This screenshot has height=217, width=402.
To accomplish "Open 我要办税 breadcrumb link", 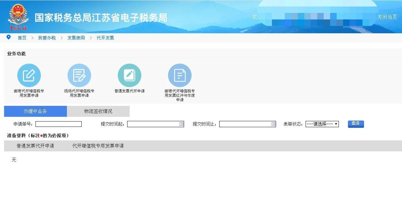I will (x=47, y=38).
